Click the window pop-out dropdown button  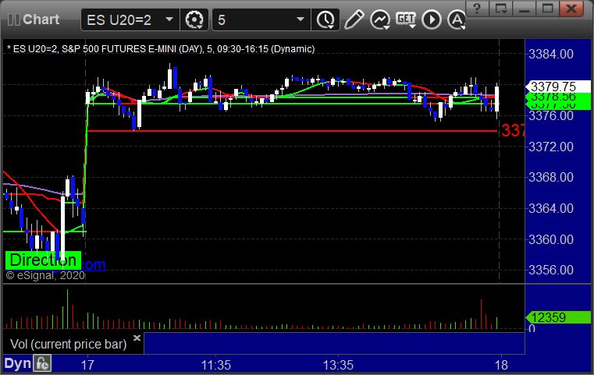point(501,8)
